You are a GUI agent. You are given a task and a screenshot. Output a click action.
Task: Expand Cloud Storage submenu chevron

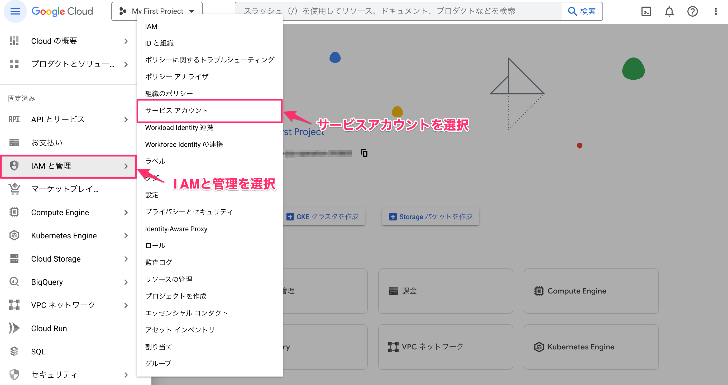pyautogui.click(x=126, y=259)
